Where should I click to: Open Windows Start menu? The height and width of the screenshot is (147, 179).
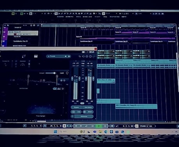[55, 132]
